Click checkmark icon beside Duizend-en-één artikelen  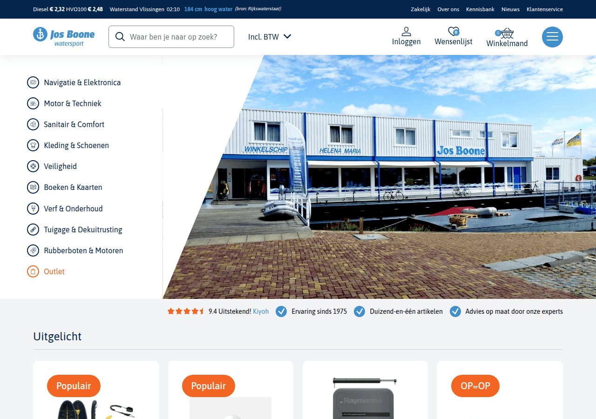pos(359,311)
